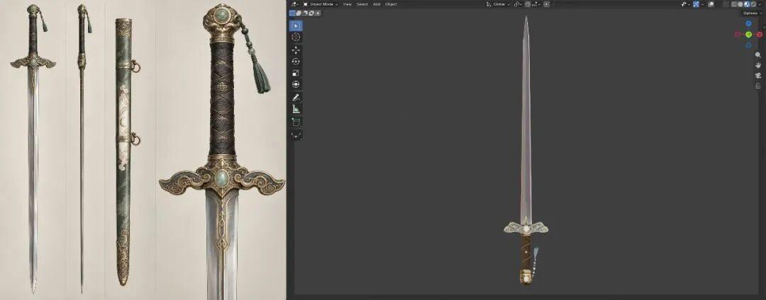Screen dimensions: 766x300
Task: Set selection mode to Extend (second icon)
Action: click(x=299, y=13)
